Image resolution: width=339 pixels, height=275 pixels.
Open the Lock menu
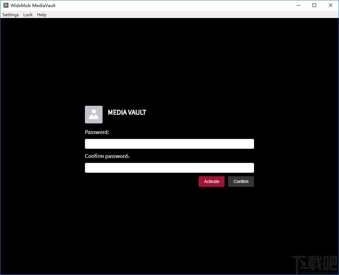[x=28, y=15]
